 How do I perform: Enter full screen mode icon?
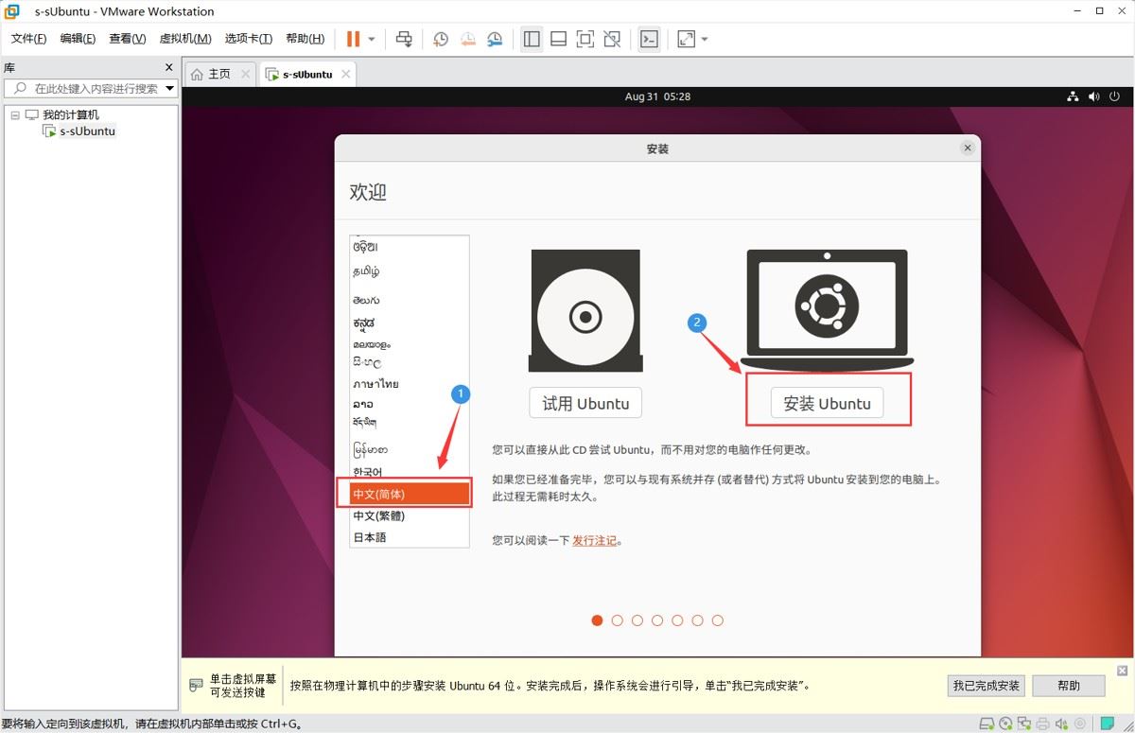pyautogui.click(x=585, y=39)
